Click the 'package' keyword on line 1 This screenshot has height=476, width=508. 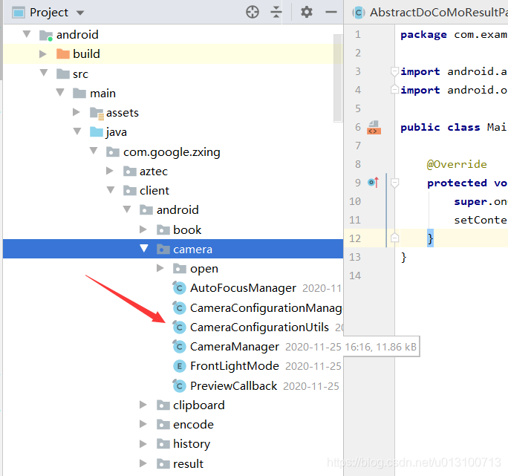(x=423, y=34)
